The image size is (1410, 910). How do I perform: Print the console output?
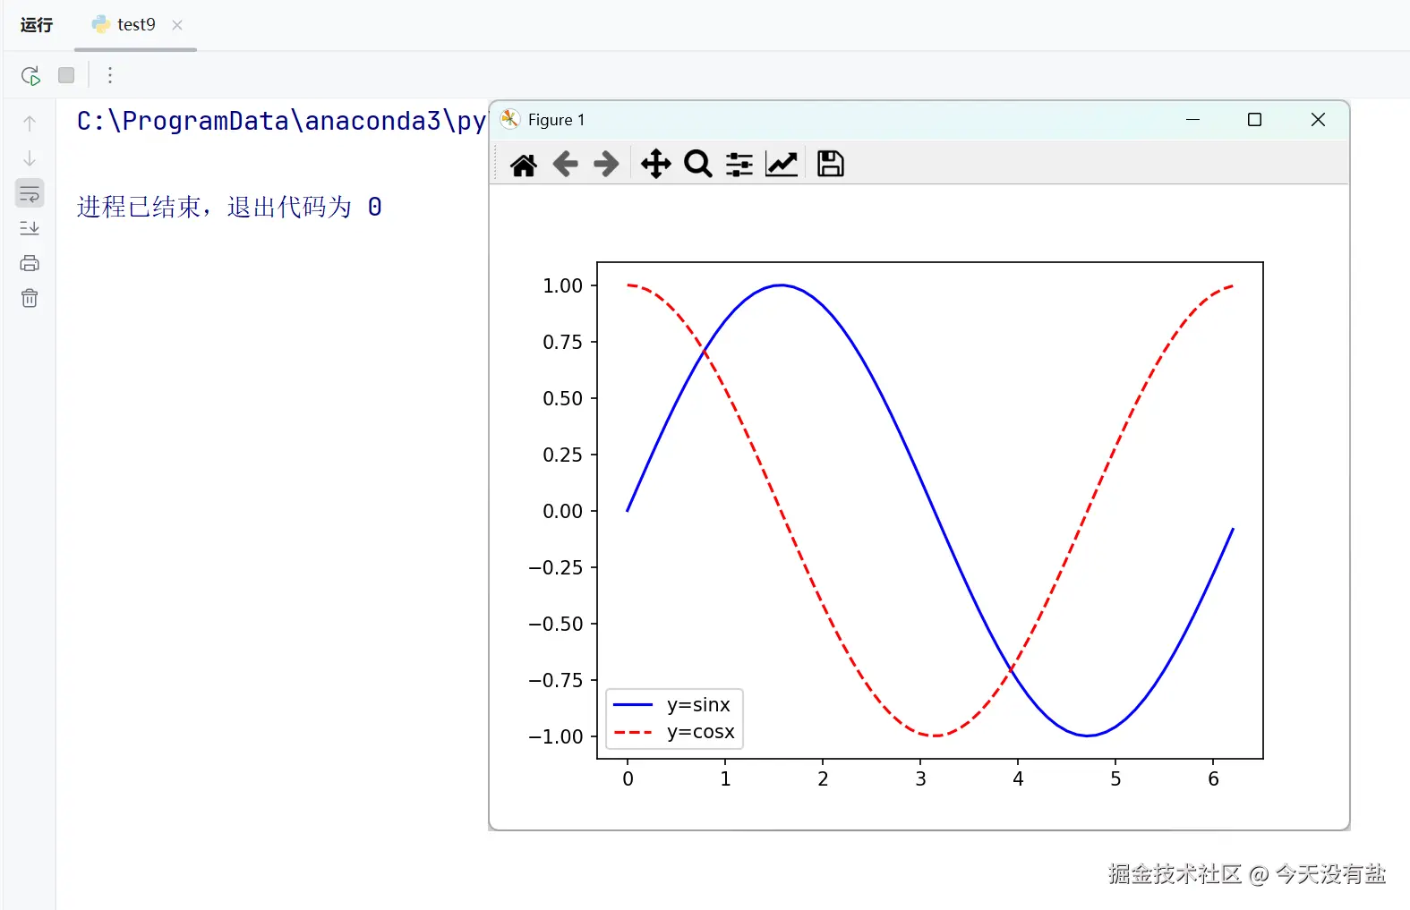[30, 263]
